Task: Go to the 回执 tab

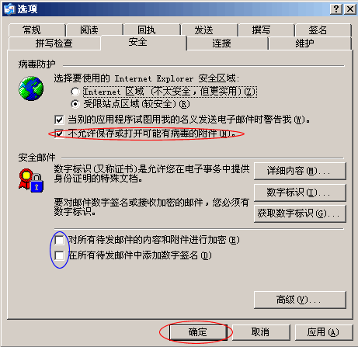Action: tap(152, 30)
